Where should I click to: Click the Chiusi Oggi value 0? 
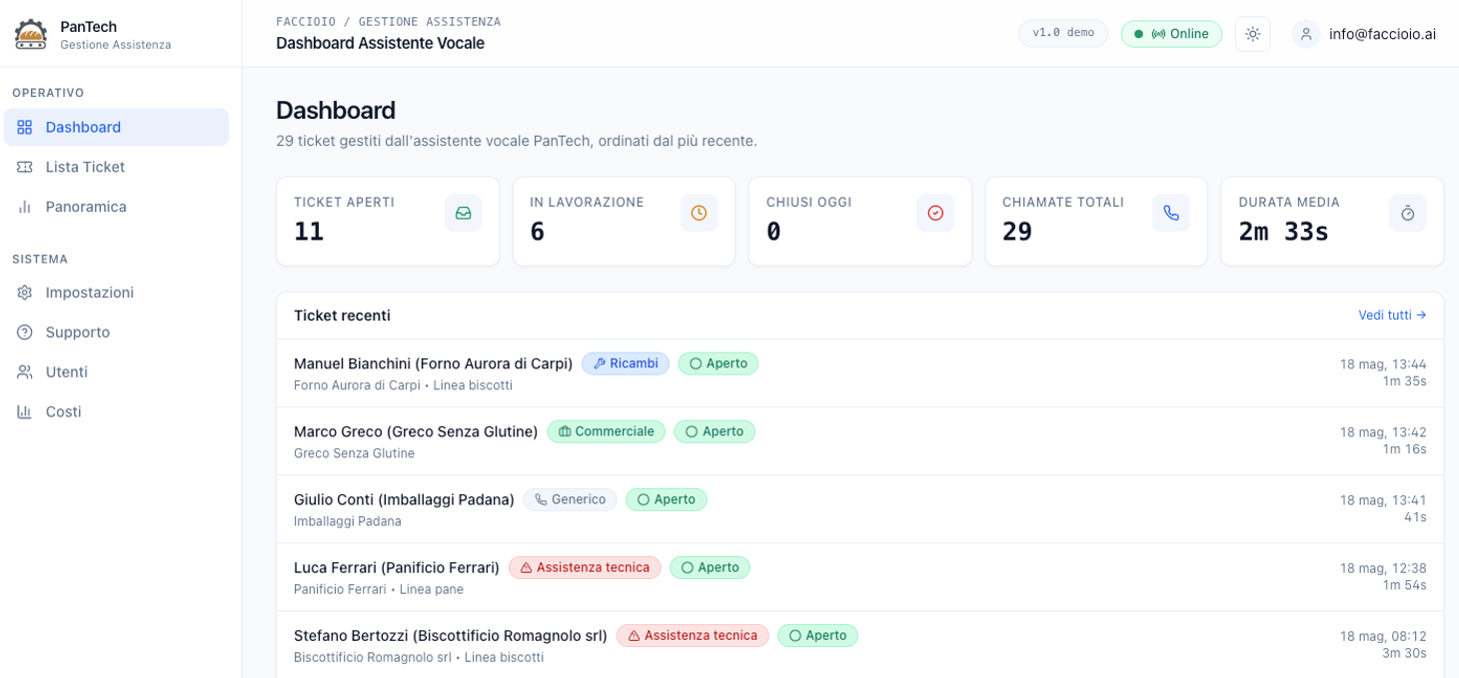[x=773, y=232]
